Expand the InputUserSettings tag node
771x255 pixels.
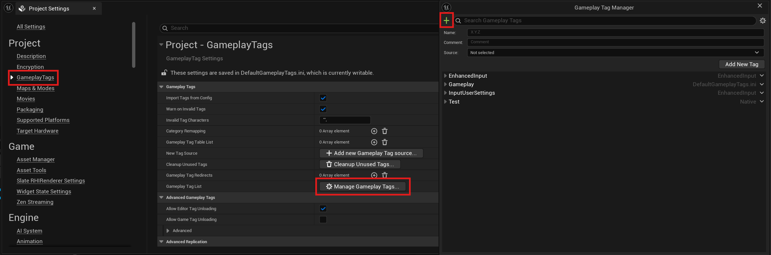pos(445,93)
